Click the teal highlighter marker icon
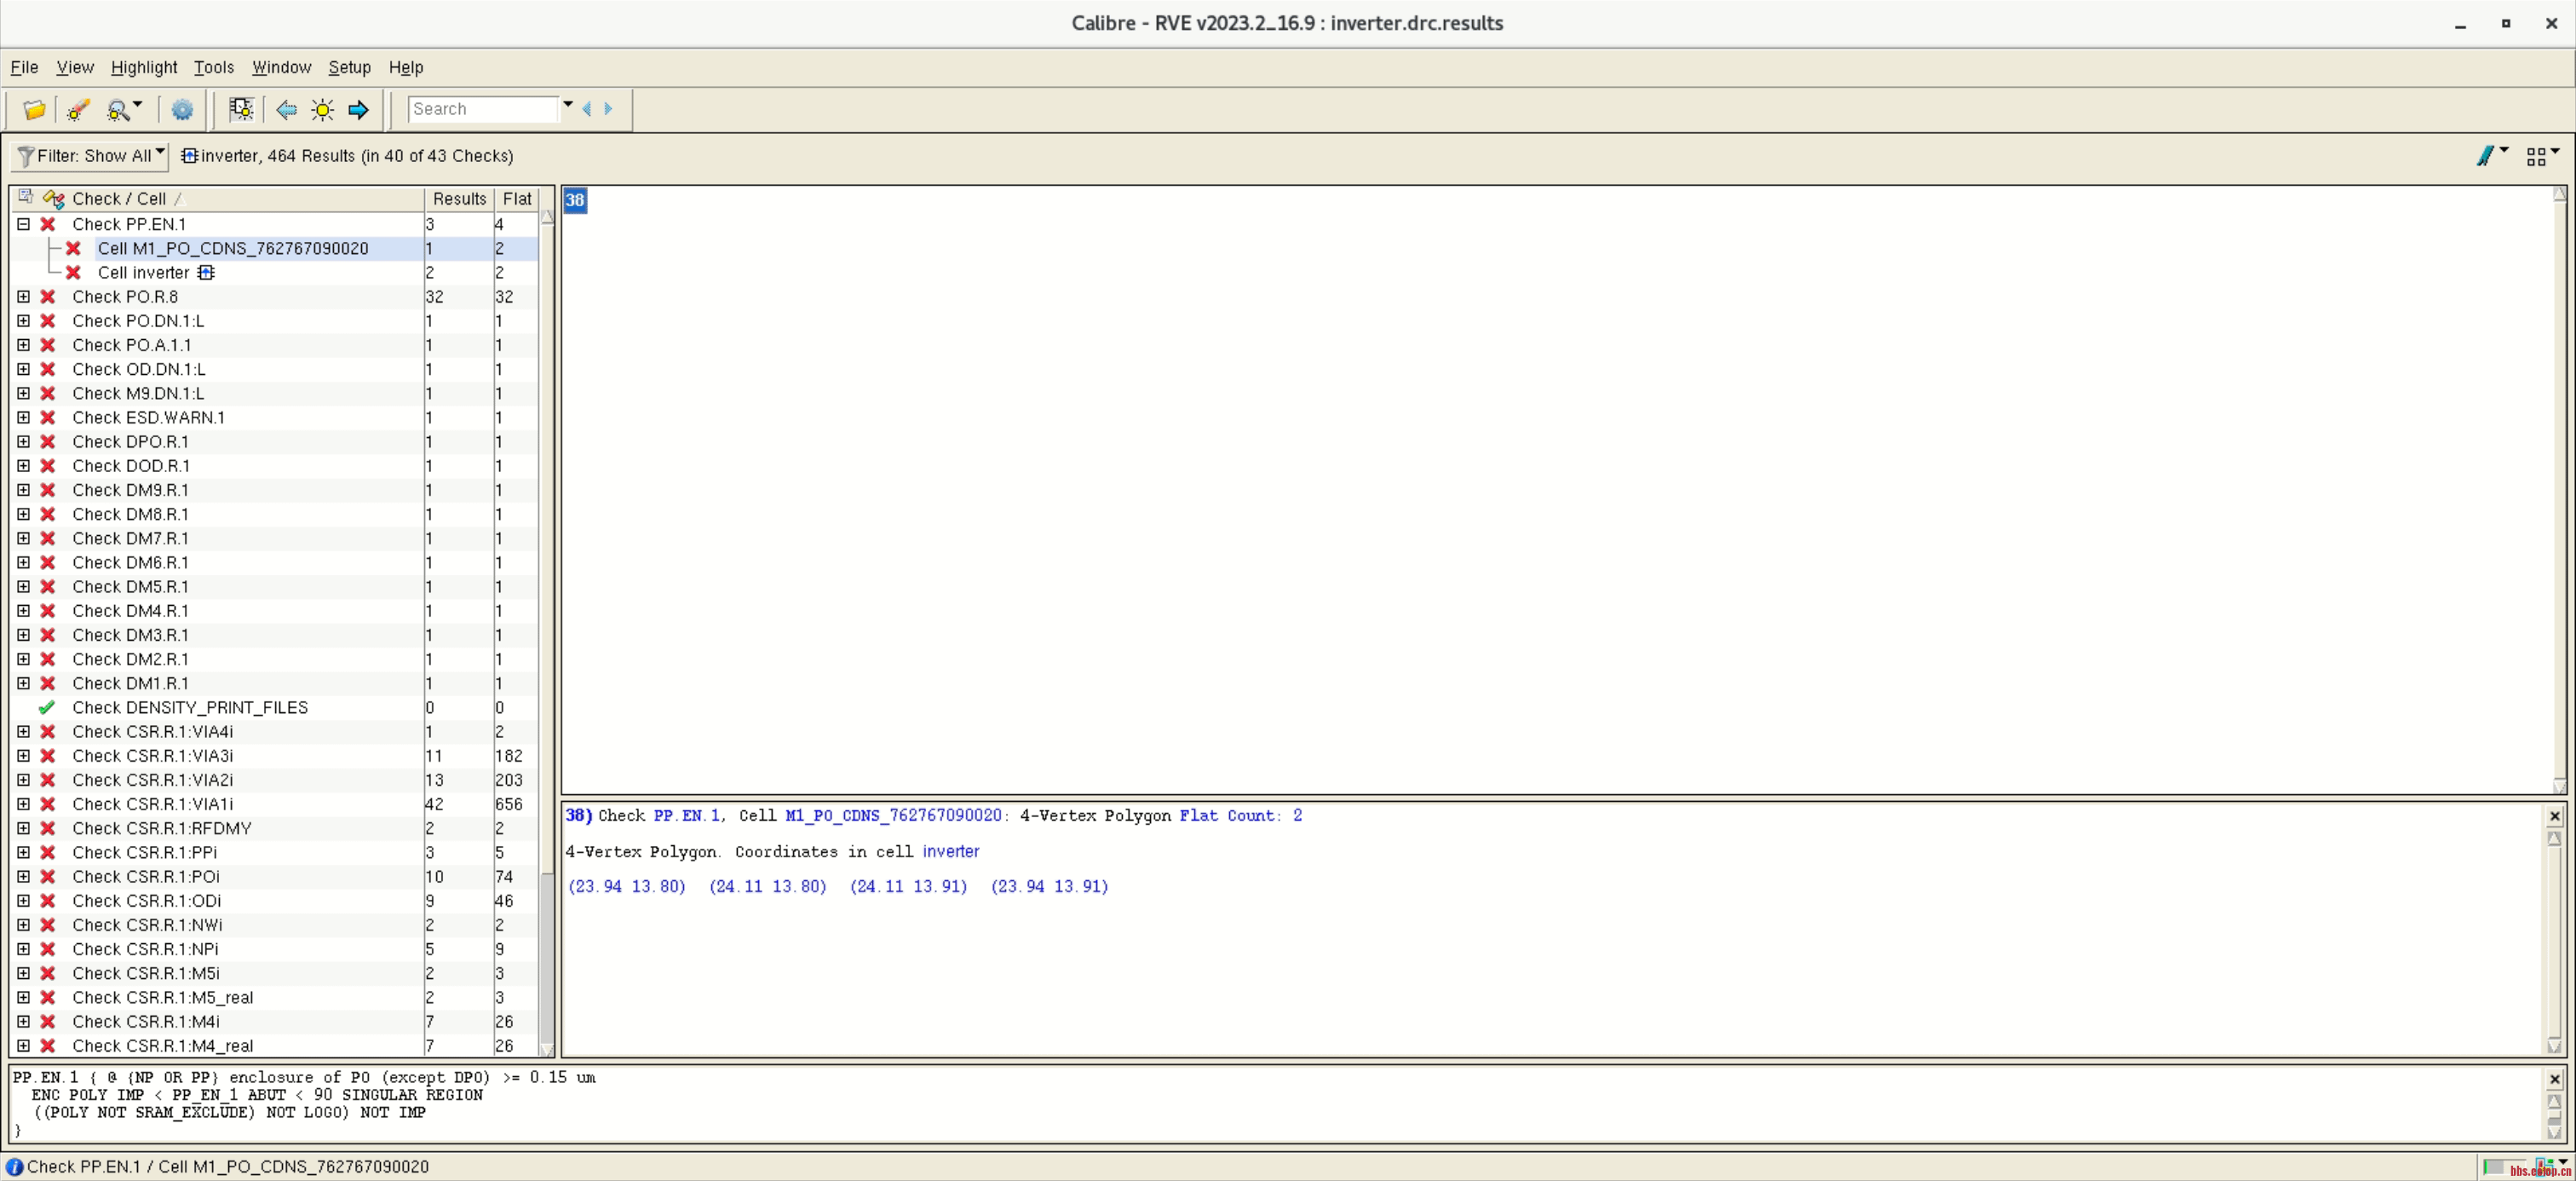2576x1181 pixels. 2485,156
